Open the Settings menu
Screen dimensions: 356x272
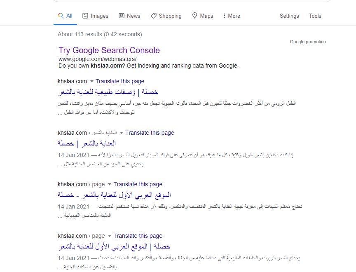coord(289,16)
